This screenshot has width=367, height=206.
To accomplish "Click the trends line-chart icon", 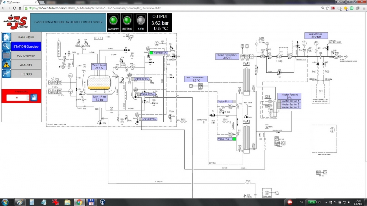I will (x=6, y=74).
